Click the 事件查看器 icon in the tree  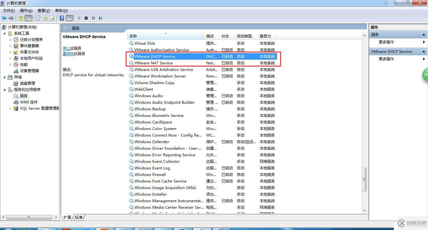(16, 46)
